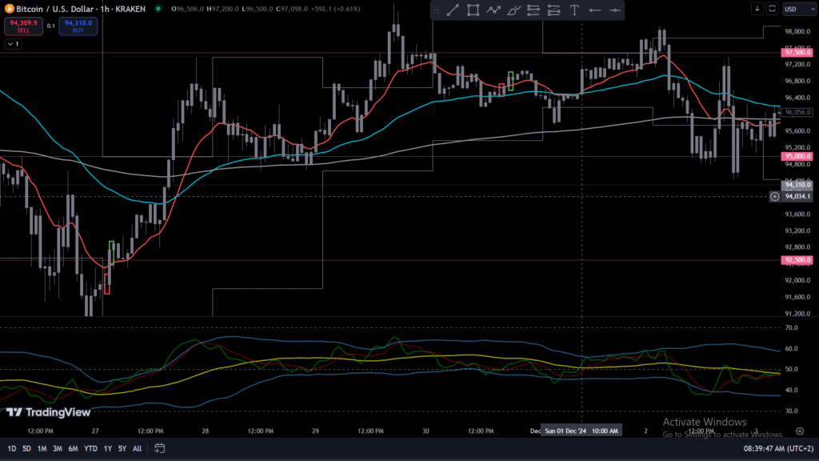
Task: Switch to the 1M time range
Action: (42, 448)
